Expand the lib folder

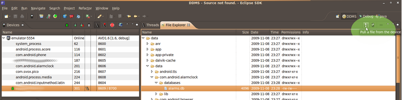coord(156,94)
